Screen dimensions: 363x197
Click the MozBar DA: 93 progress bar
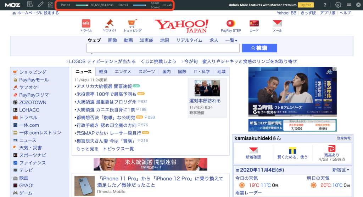tap(139, 5)
